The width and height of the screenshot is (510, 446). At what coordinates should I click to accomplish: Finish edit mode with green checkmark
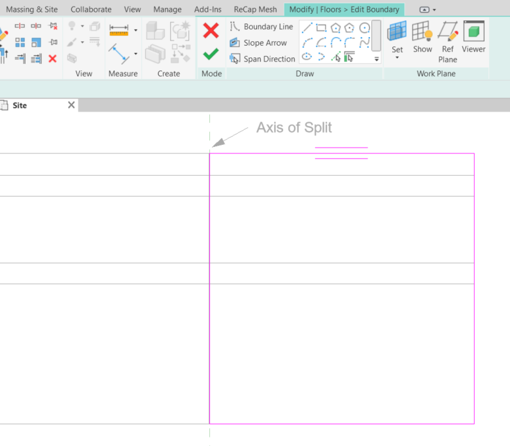211,54
